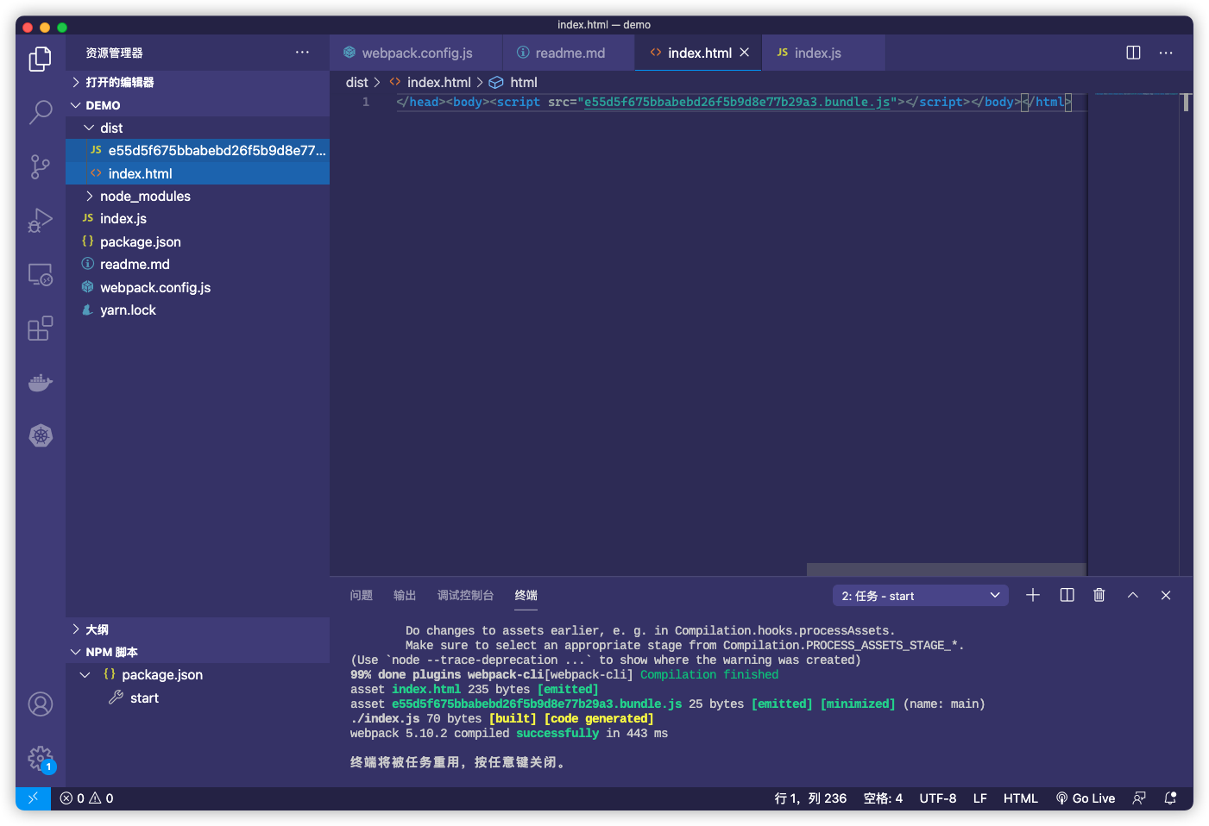Open the terminal selector dropdown
The image size is (1209, 826).
(920, 596)
